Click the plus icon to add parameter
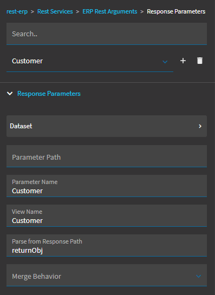The width and height of the screenshot is (215, 295). tap(183, 61)
